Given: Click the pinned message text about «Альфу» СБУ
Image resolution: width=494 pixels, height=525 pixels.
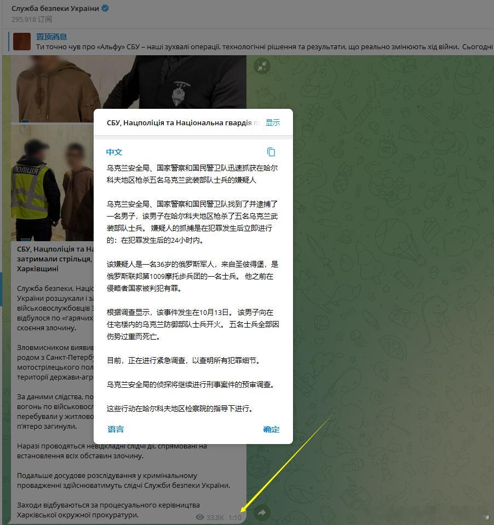Looking at the screenshot, I should 265,47.
